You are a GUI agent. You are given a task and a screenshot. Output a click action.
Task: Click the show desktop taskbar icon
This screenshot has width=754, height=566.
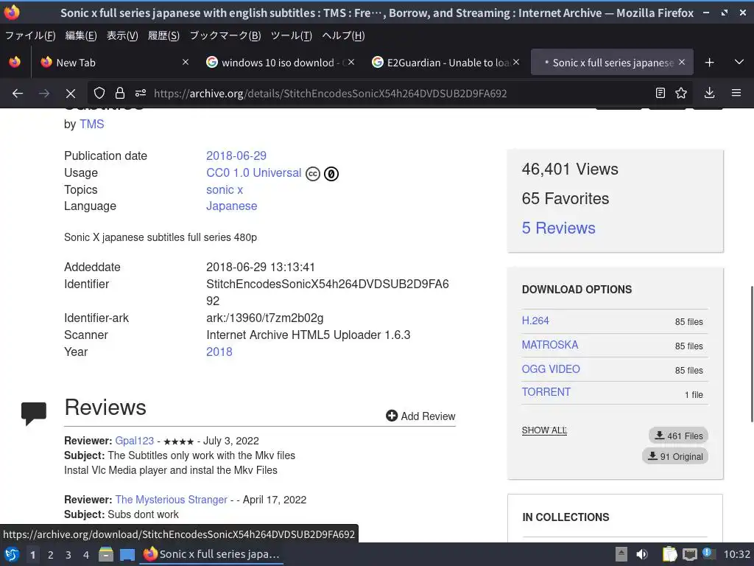127,555
